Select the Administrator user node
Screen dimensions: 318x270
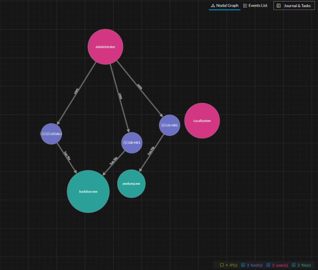tap(105, 47)
